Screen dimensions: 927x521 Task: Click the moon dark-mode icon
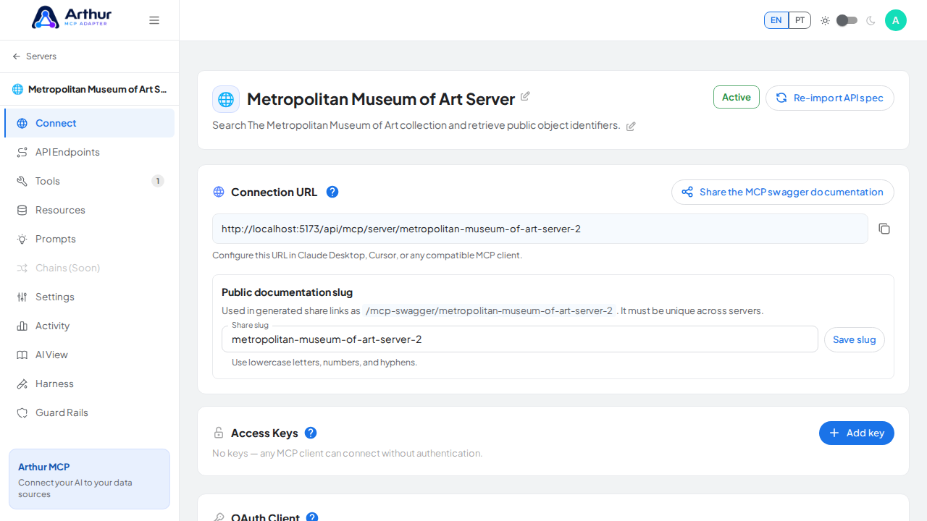(x=871, y=20)
